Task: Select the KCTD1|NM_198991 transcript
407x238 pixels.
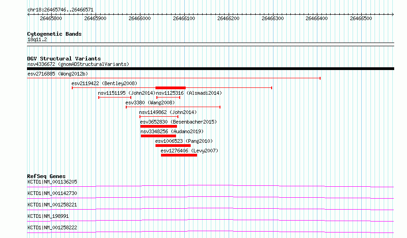Action: click(x=48, y=216)
